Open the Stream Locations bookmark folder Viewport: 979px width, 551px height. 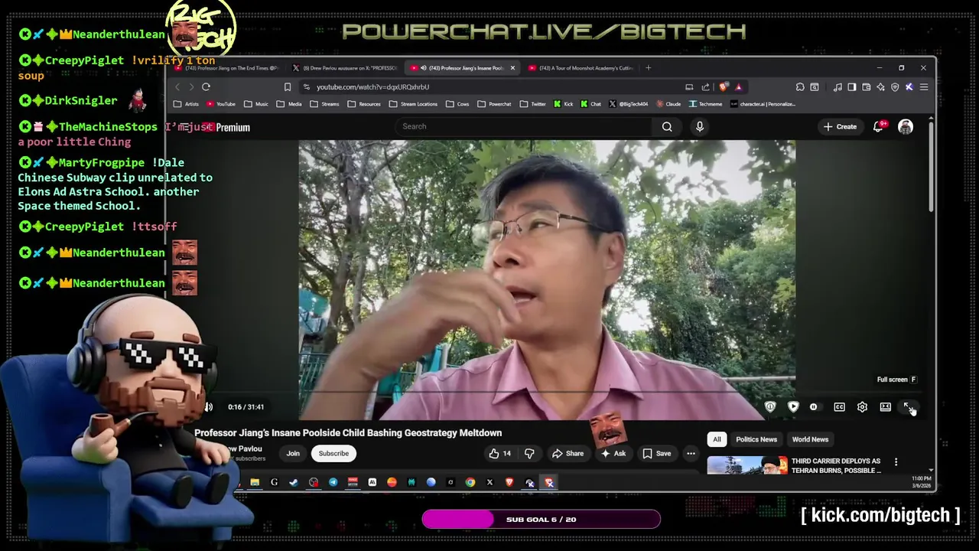413,104
